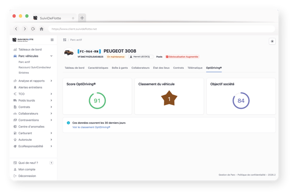Click the blue info icon
294x196 pixels.
[x=68, y=123]
